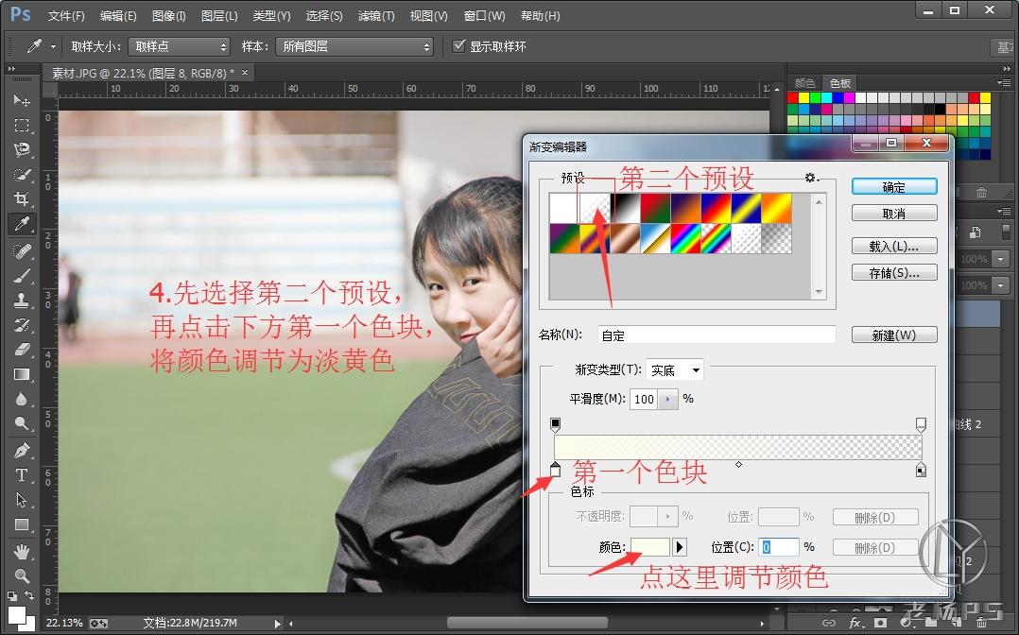1019x635 pixels.
Task: Toggle the 显示取样环 checkbox
Action: tap(458, 45)
